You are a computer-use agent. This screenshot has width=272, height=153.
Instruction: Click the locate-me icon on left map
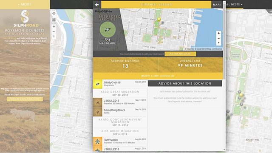pyautogui.click(x=54, y=13)
